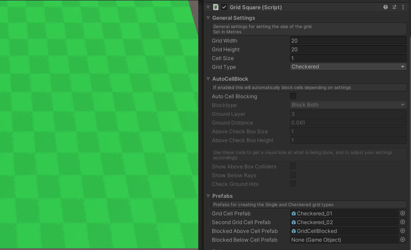Screen dimensions: 411x250
Task: Toggle the Show Above Box Colliders checkbox
Action: coord(293,166)
